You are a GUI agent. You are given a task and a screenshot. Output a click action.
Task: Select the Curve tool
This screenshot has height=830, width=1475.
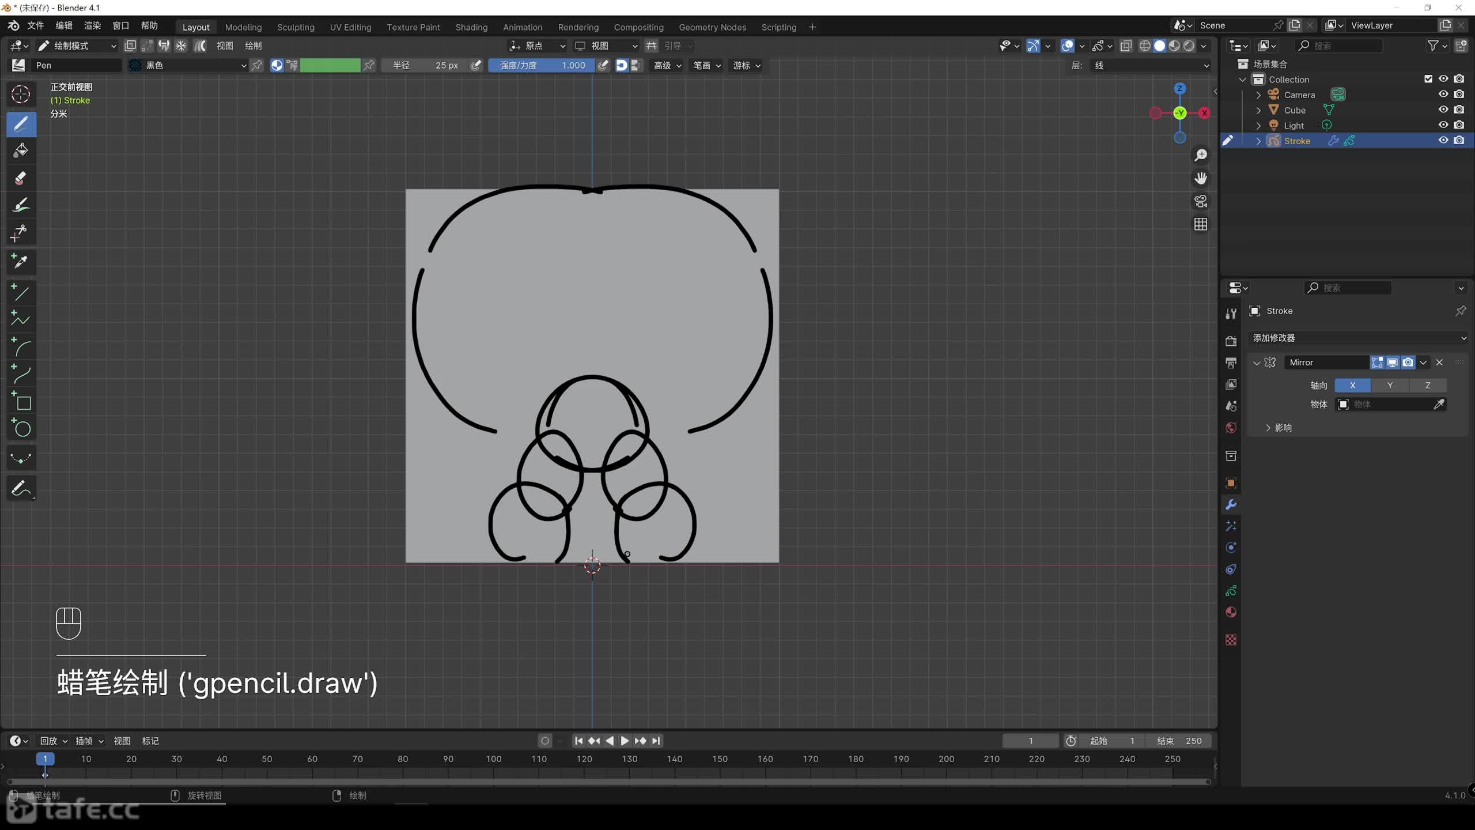click(21, 373)
